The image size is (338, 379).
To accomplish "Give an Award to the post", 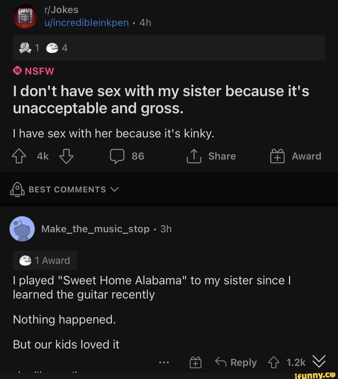I will pyautogui.click(x=277, y=156).
